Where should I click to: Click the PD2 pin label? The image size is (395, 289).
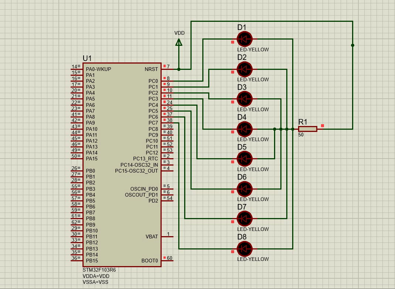153,201
